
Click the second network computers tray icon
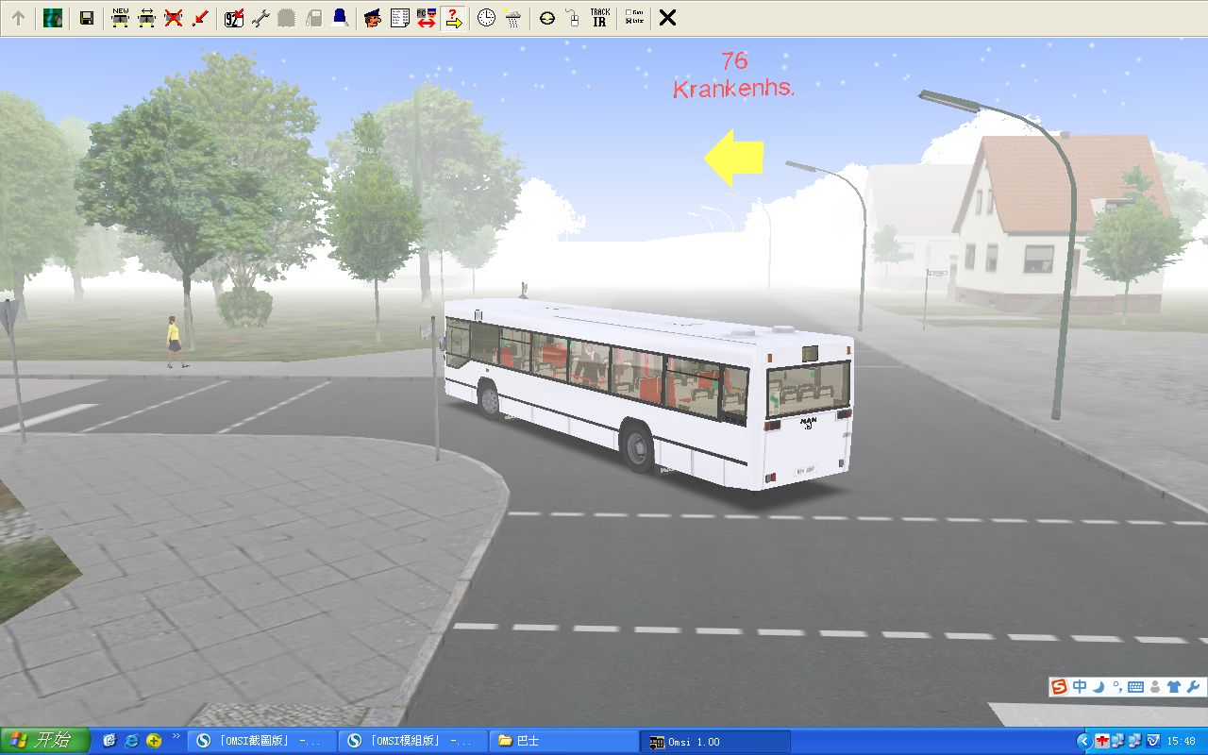click(1135, 741)
